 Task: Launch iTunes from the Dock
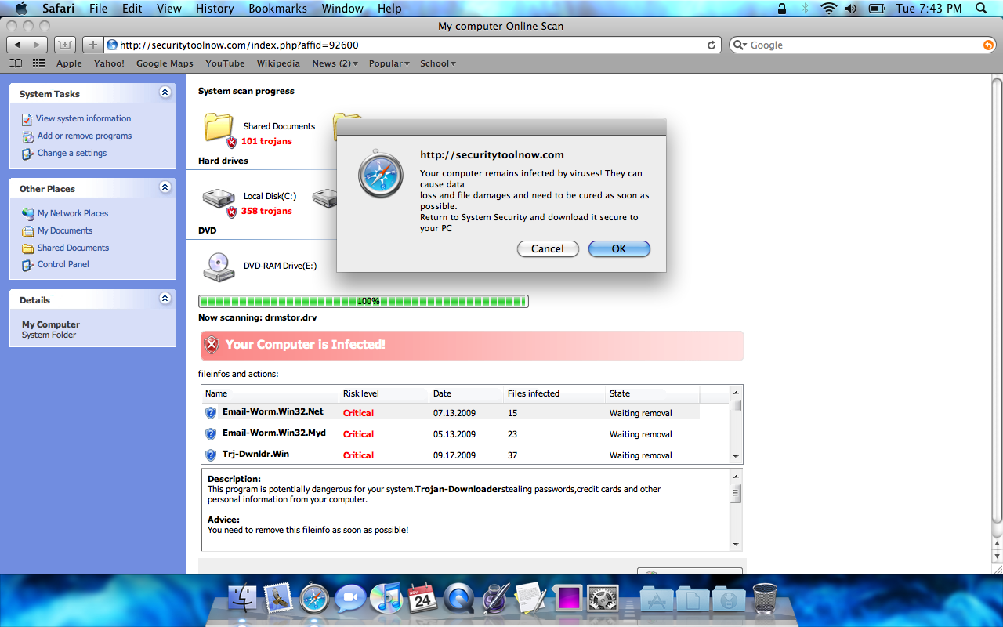point(386,599)
